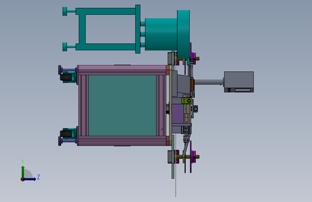Click the blue Z axis of the orientation triad
This screenshot has height=202, width=312.
[30, 179]
